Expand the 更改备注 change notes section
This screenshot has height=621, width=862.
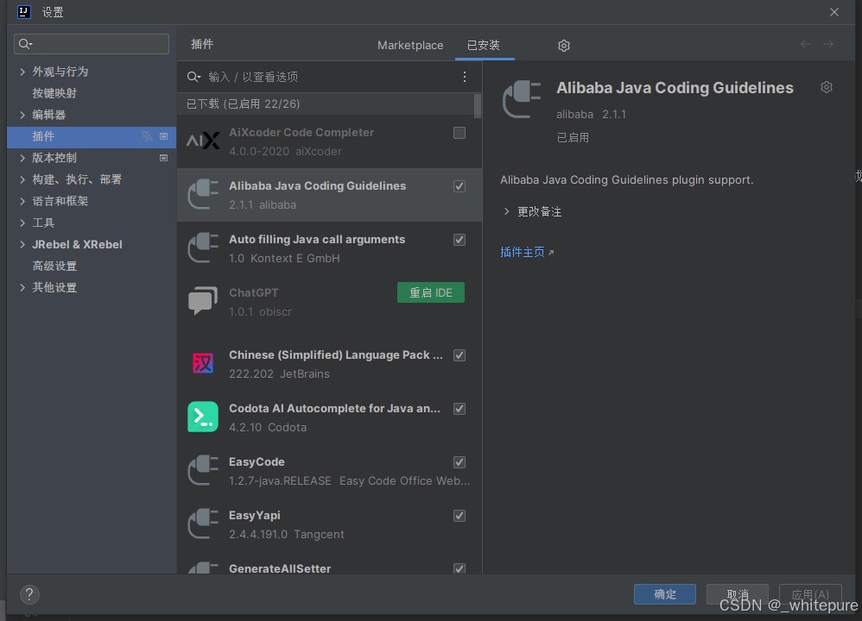point(506,211)
